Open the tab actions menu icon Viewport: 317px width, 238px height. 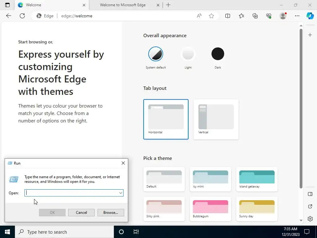7,5
